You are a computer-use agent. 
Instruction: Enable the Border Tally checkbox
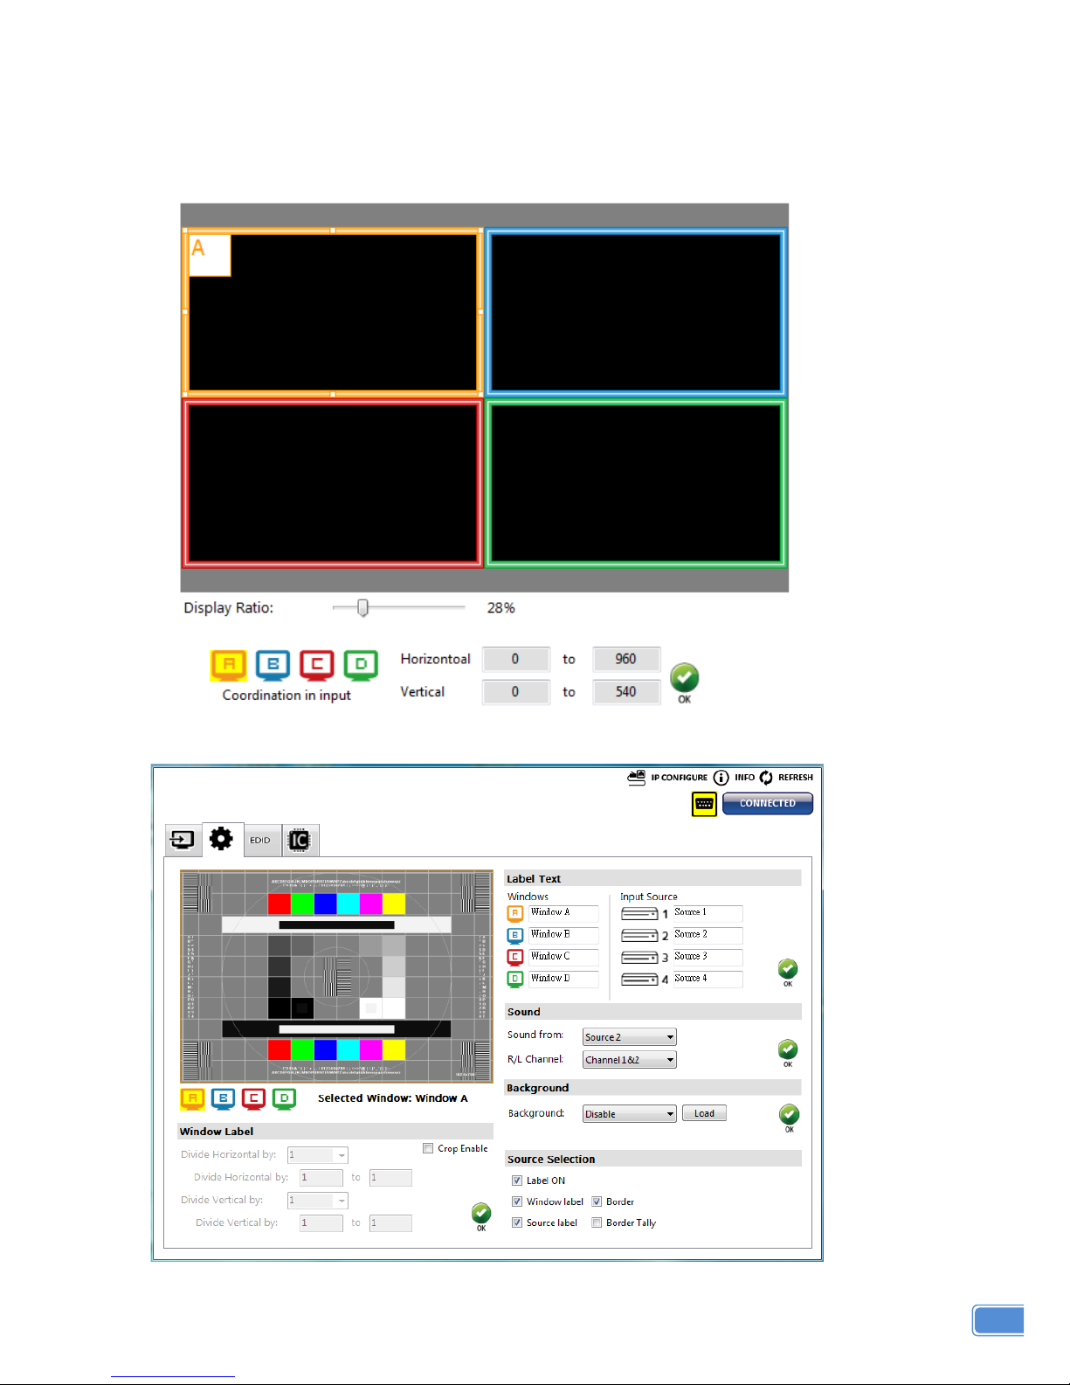click(x=597, y=1222)
